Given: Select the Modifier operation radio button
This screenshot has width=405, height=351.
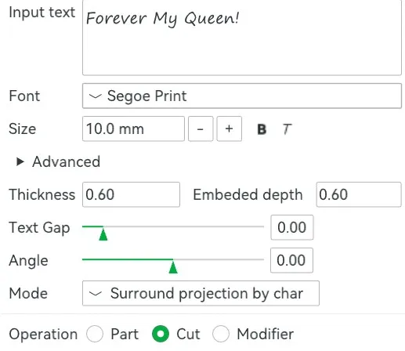Looking at the screenshot, I should tap(221, 334).
